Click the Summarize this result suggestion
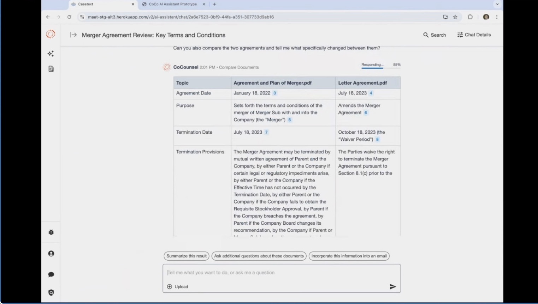Viewport: 538px width, 304px height. click(187, 256)
